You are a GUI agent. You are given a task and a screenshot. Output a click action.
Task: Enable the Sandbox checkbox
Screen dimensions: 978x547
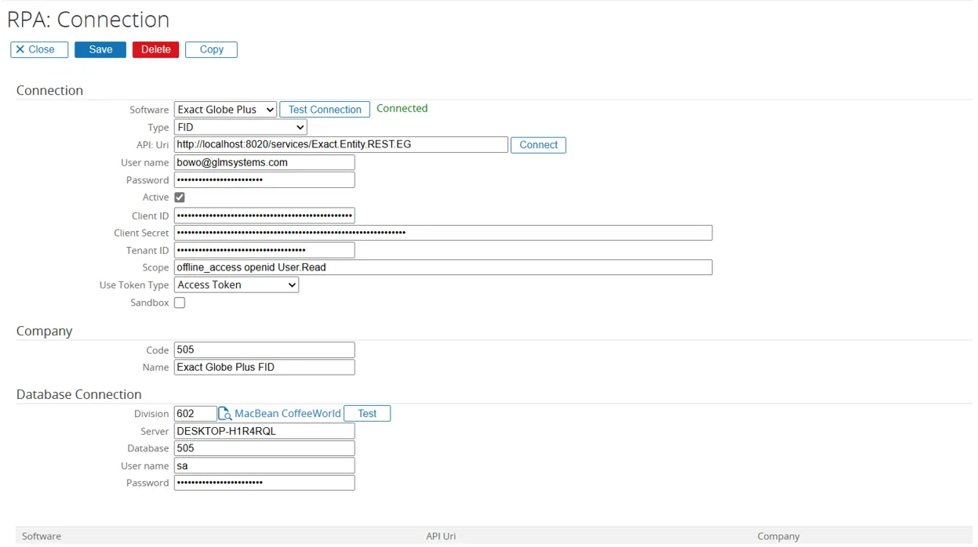click(180, 303)
